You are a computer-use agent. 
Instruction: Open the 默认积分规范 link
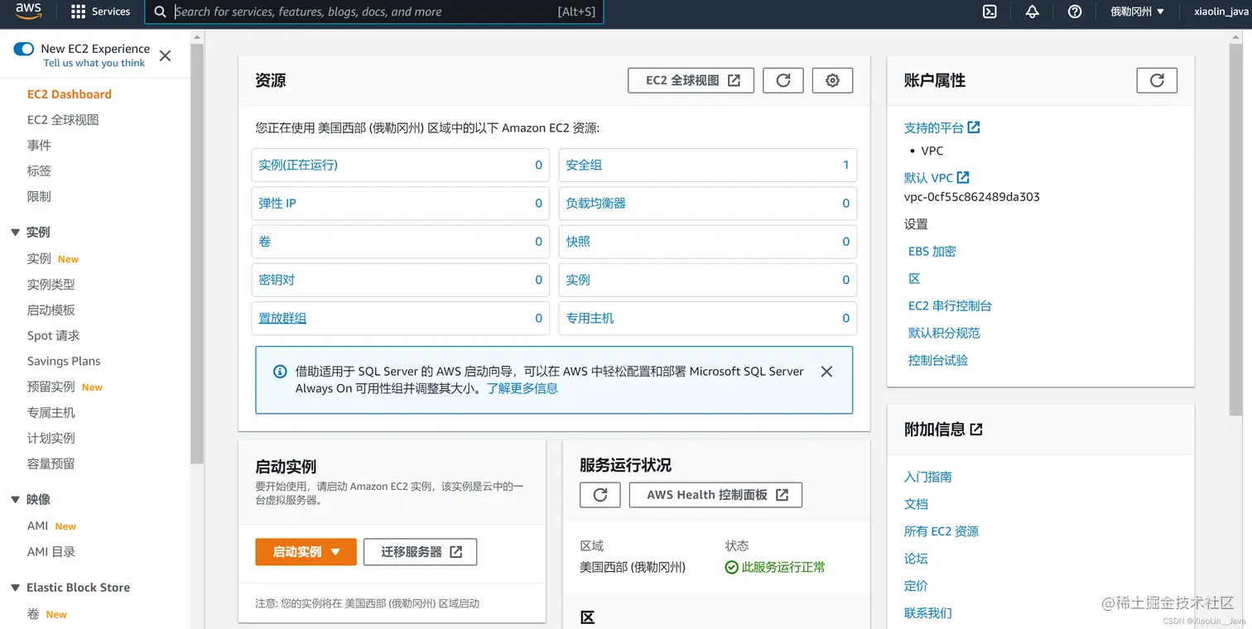(x=944, y=334)
